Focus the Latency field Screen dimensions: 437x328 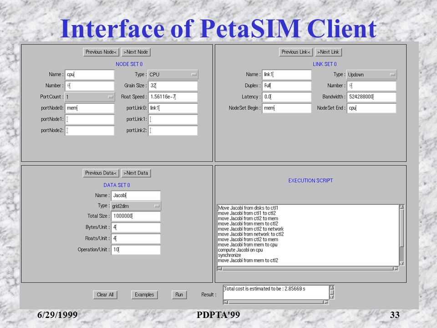286,97
